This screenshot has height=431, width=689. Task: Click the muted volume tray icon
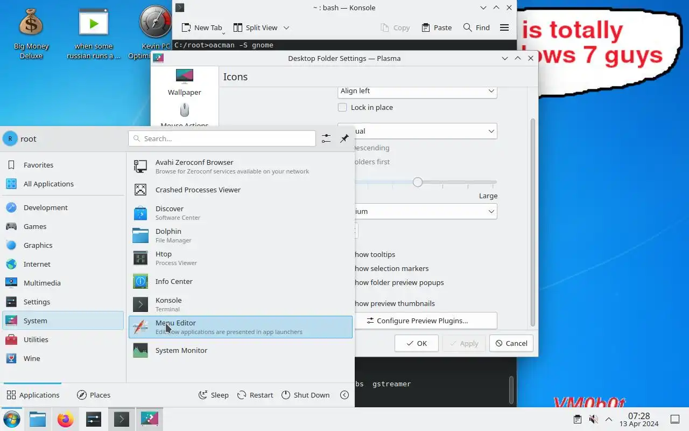coord(593,419)
